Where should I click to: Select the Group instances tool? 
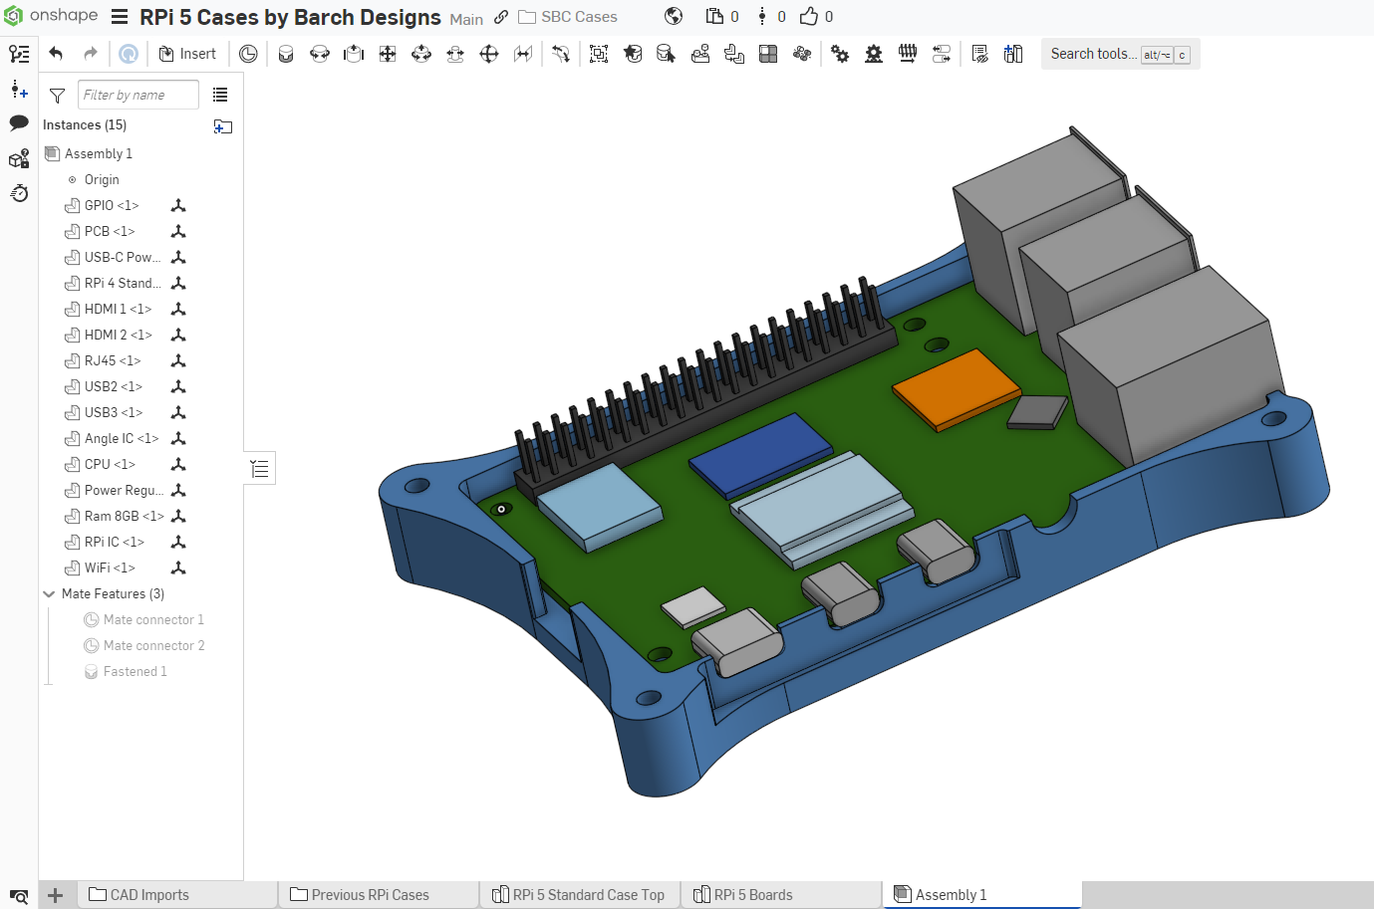[x=599, y=54]
